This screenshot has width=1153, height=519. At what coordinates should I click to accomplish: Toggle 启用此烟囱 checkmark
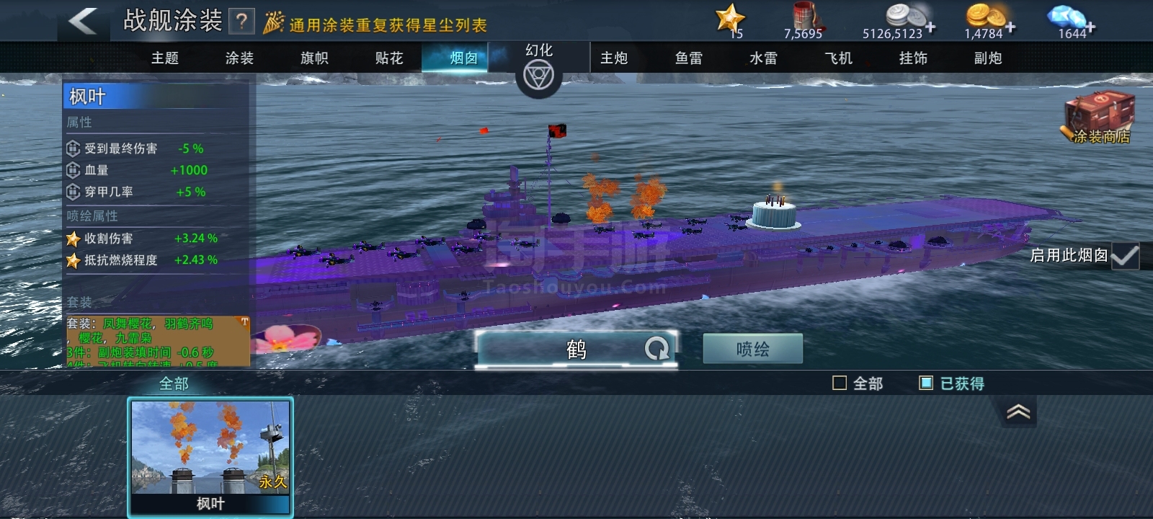1125,256
